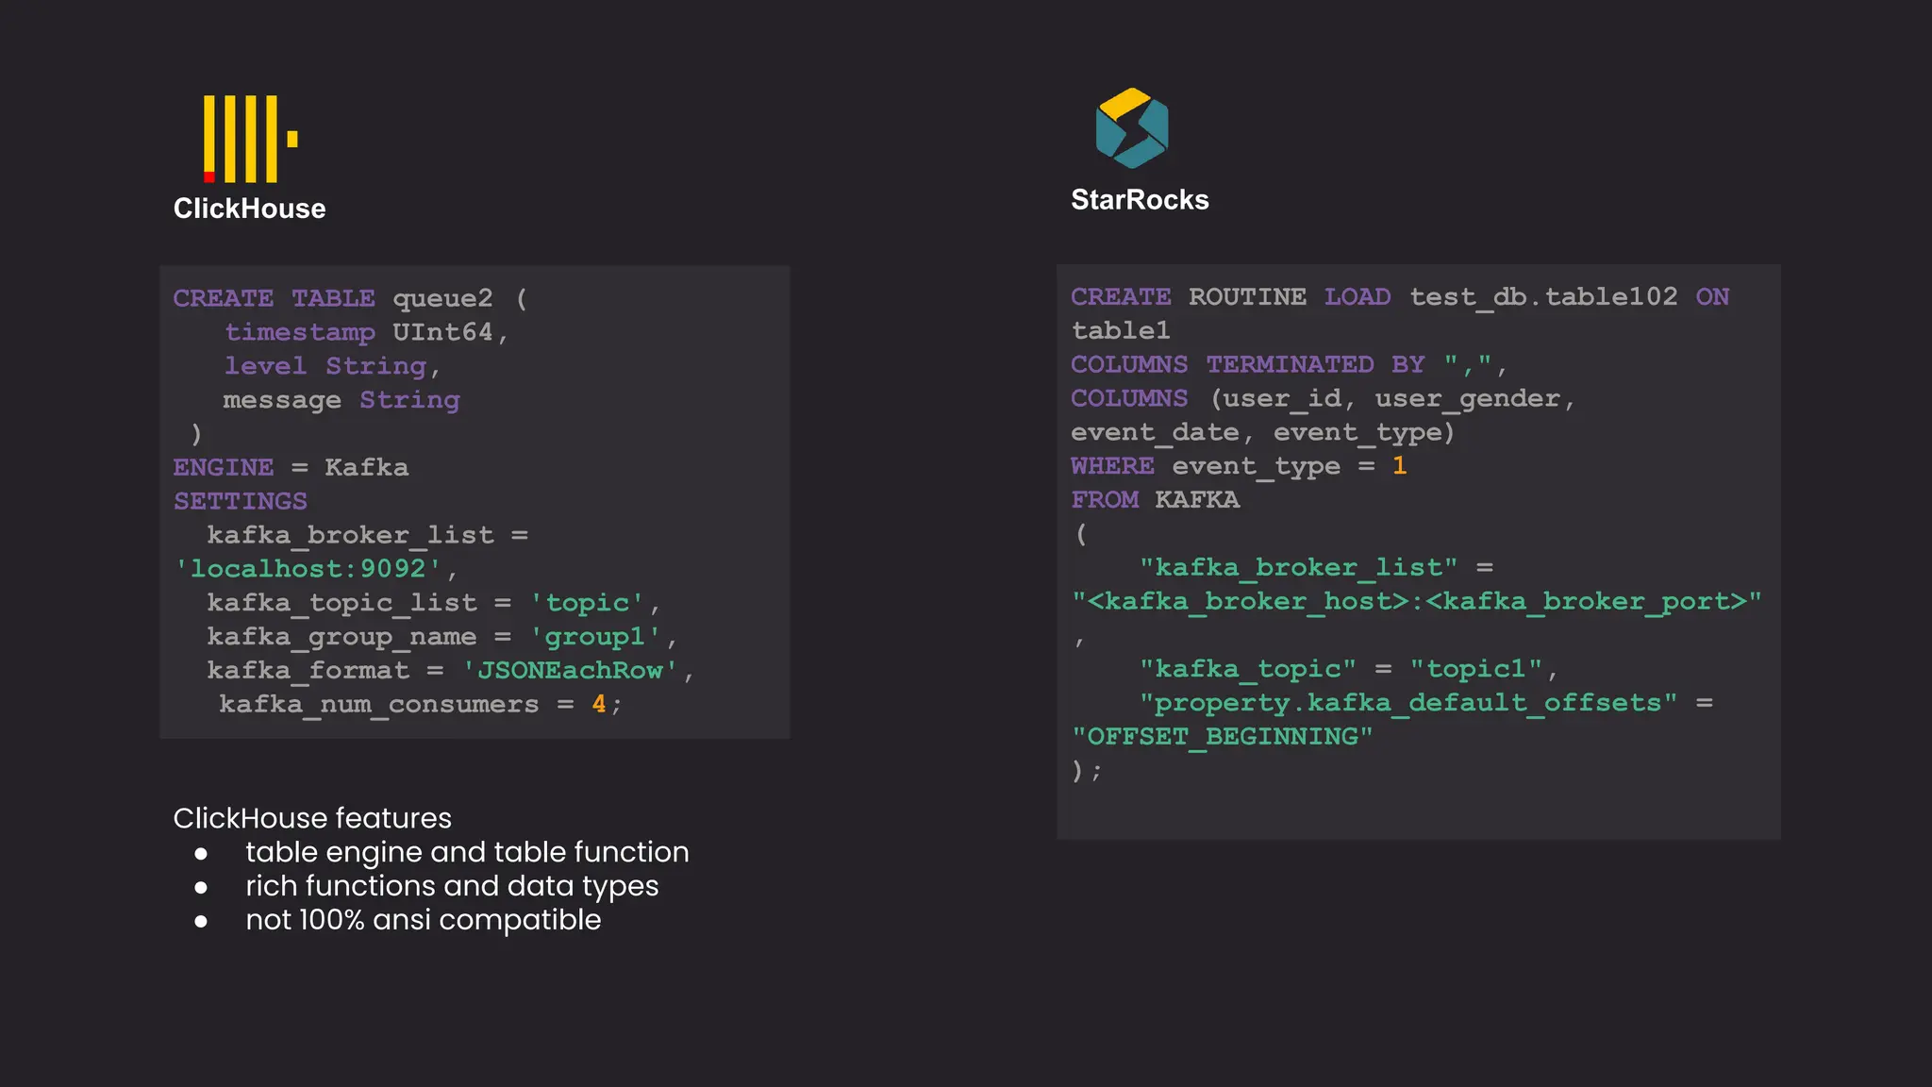Screen dimensions: 1932x1087
Task: Click the "OFFSET_BEGINNING" string
Action: point(1222,737)
